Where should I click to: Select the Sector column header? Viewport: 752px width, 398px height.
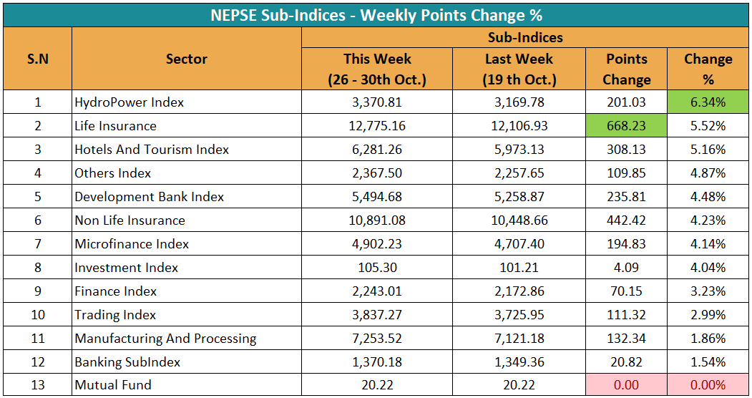186,59
